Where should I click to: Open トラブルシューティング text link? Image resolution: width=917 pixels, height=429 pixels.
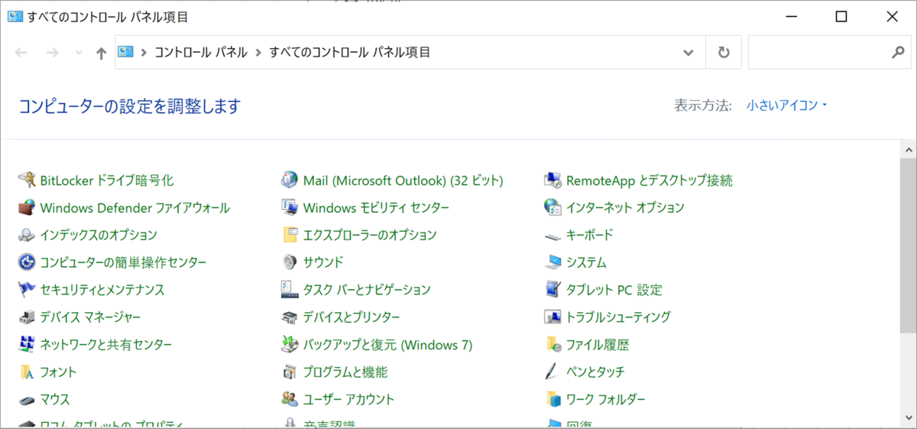click(x=618, y=317)
